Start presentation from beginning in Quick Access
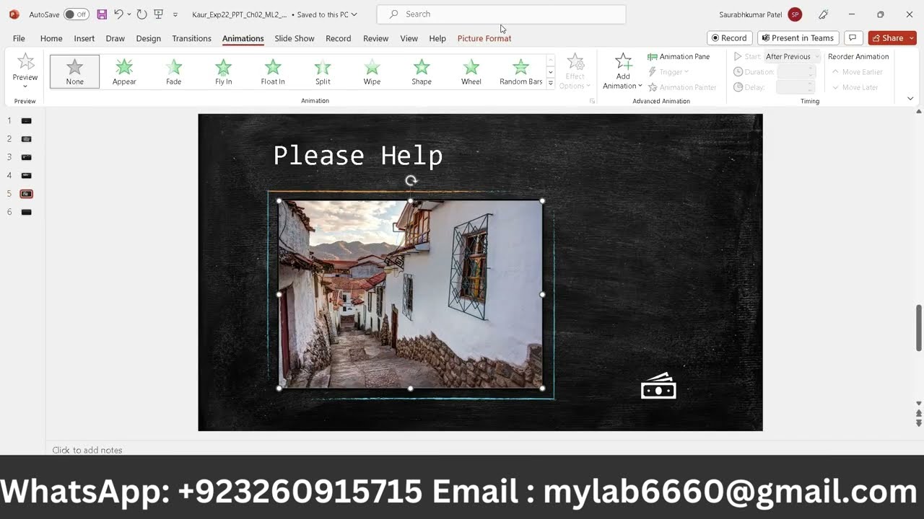The image size is (924, 519). point(158,14)
